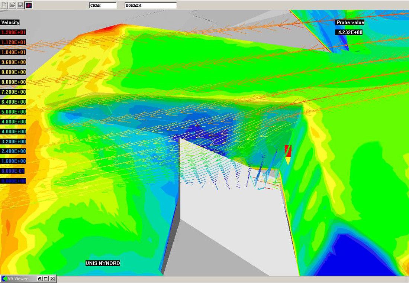
Task: Click the Probe value label
Action: tap(350, 23)
